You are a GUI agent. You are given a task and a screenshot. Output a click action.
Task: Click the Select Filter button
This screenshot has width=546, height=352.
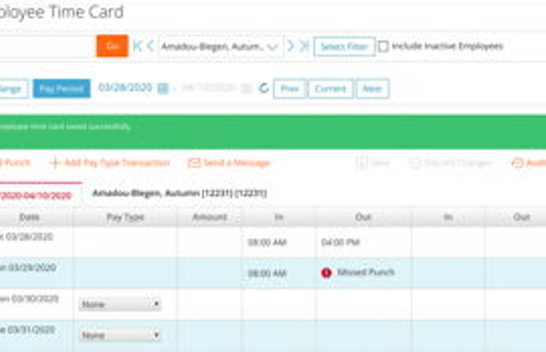pyautogui.click(x=344, y=46)
